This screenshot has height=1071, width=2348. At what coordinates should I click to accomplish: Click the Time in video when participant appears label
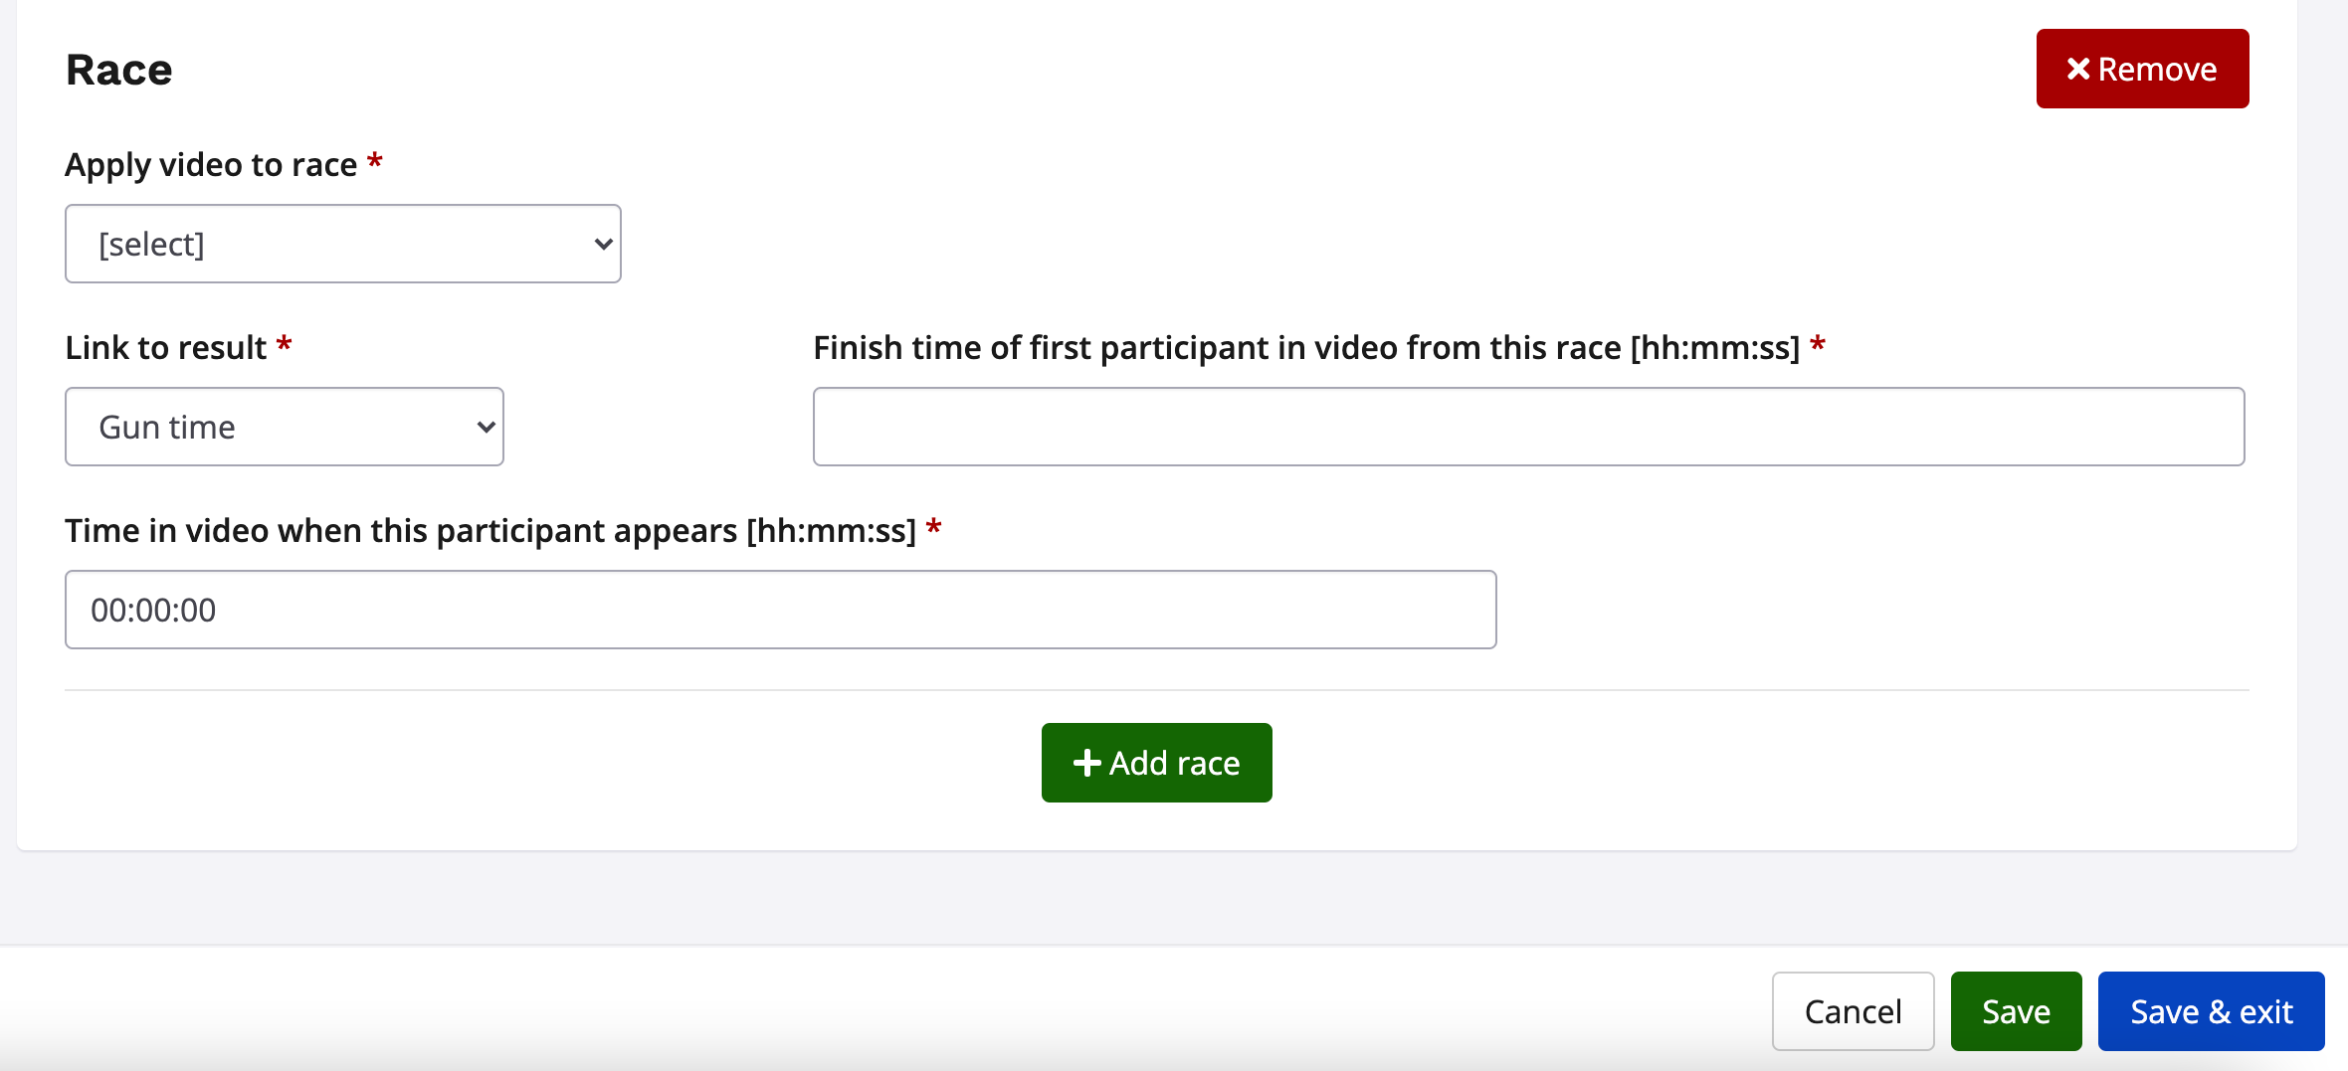[491, 530]
